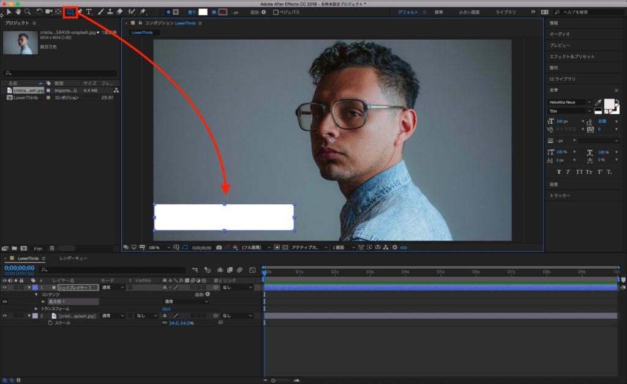Viewport: 627px width, 384px height.
Task: Enable the ベジェパス checkbox
Action: [276, 12]
